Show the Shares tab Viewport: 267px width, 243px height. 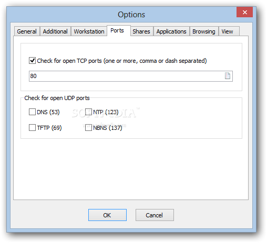click(141, 31)
